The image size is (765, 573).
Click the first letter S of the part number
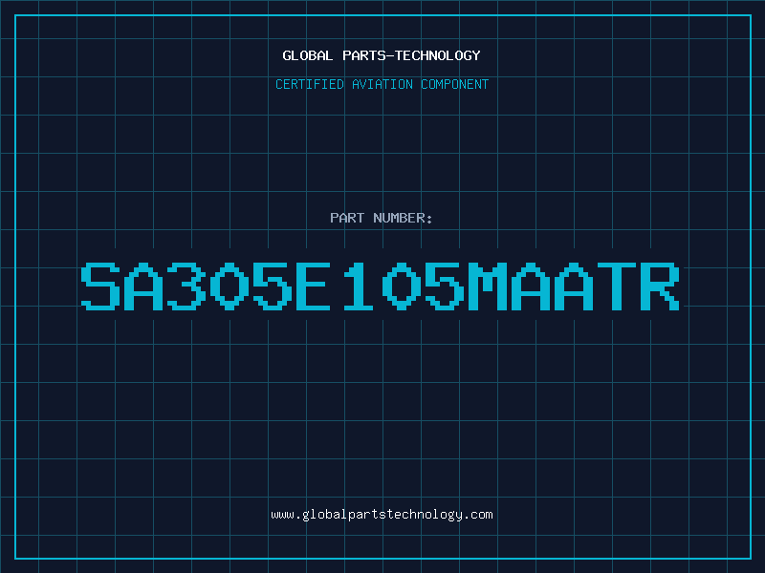(101, 286)
